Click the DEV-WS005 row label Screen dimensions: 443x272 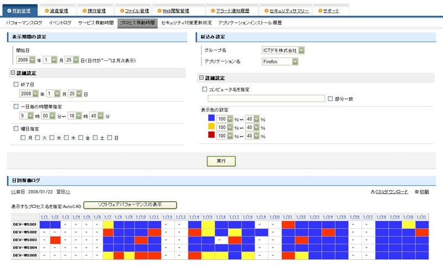pos(25,255)
